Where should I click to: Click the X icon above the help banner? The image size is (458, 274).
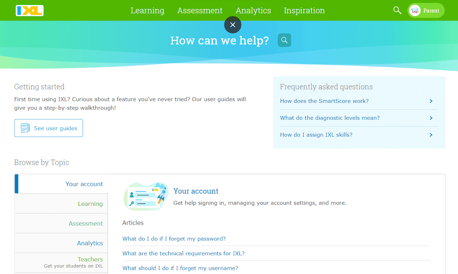coord(232,25)
